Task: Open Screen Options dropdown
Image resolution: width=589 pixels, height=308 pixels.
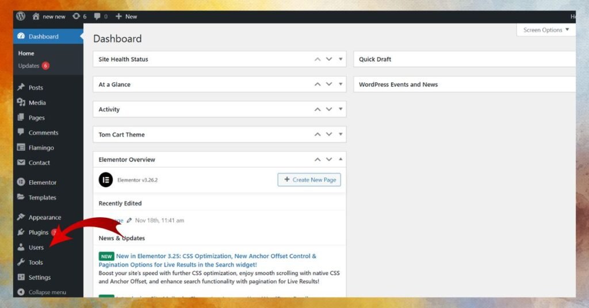Action: (x=546, y=30)
